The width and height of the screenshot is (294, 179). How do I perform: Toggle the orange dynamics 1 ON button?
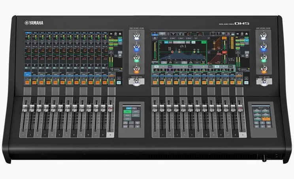click(x=224, y=38)
